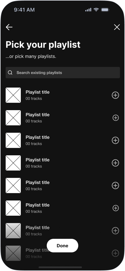Focus the Search existing playlists field
Viewport: 125px width, 271px height.
(x=63, y=73)
